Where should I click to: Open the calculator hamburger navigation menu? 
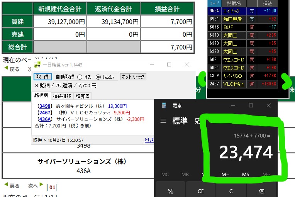(x=163, y=121)
